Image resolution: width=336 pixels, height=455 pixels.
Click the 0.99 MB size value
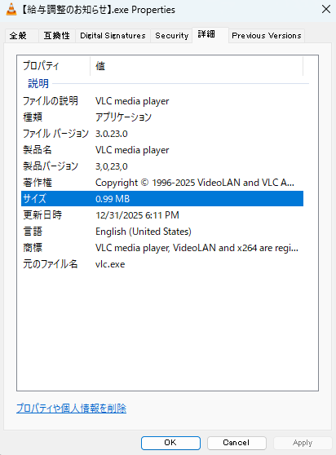(113, 199)
